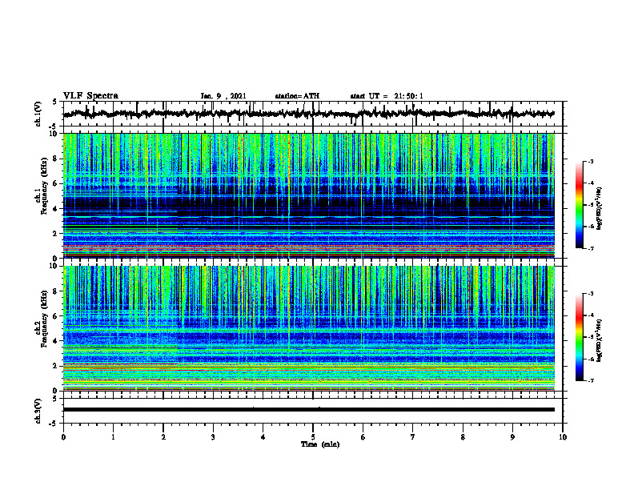
Task: Click the log(PSD) label beside ch.1 colorbar
Action: click(599, 209)
